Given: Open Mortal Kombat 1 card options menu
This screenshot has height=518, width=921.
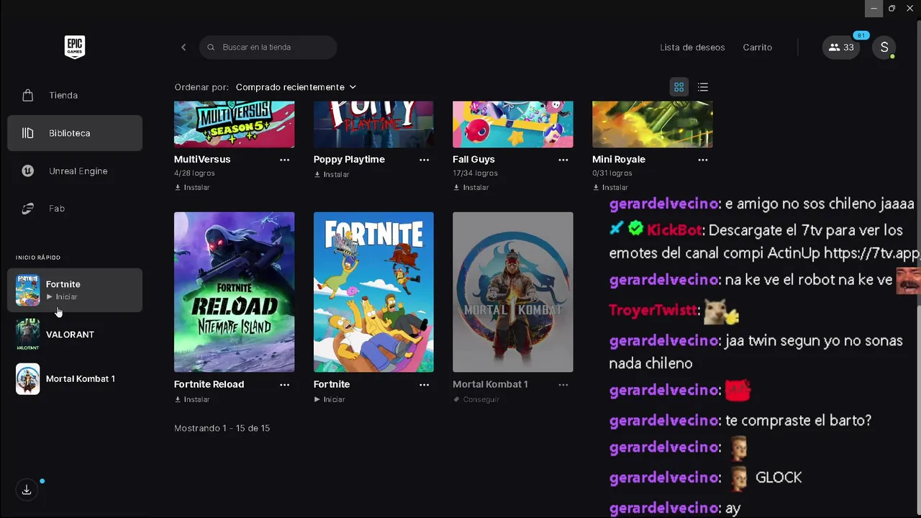Looking at the screenshot, I should coord(563,385).
